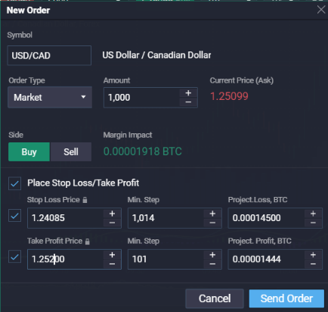This screenshot has height=312, width=328.
Task: Click the lock icon beside Stop Loss Price
Action: 85,200
